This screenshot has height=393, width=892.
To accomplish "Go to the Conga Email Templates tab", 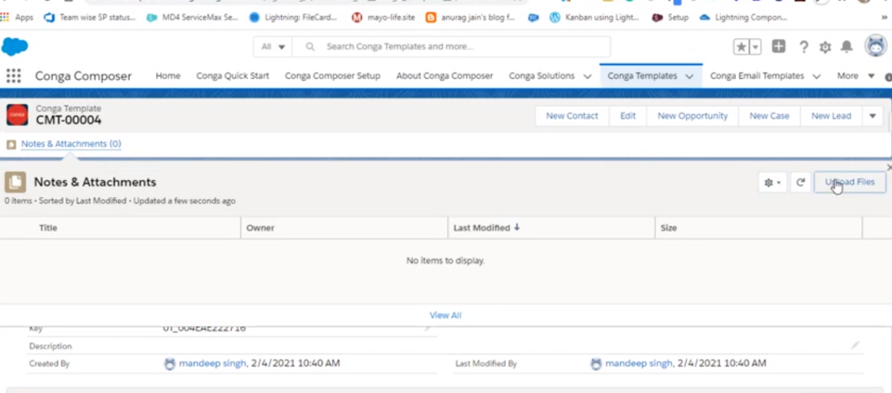I will coord(756,76).
